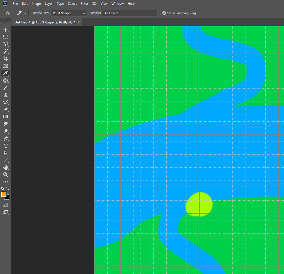Select the Polygonal Lasso tool
The width and height of the screenshot is (284, 274).
coord(5,44)
